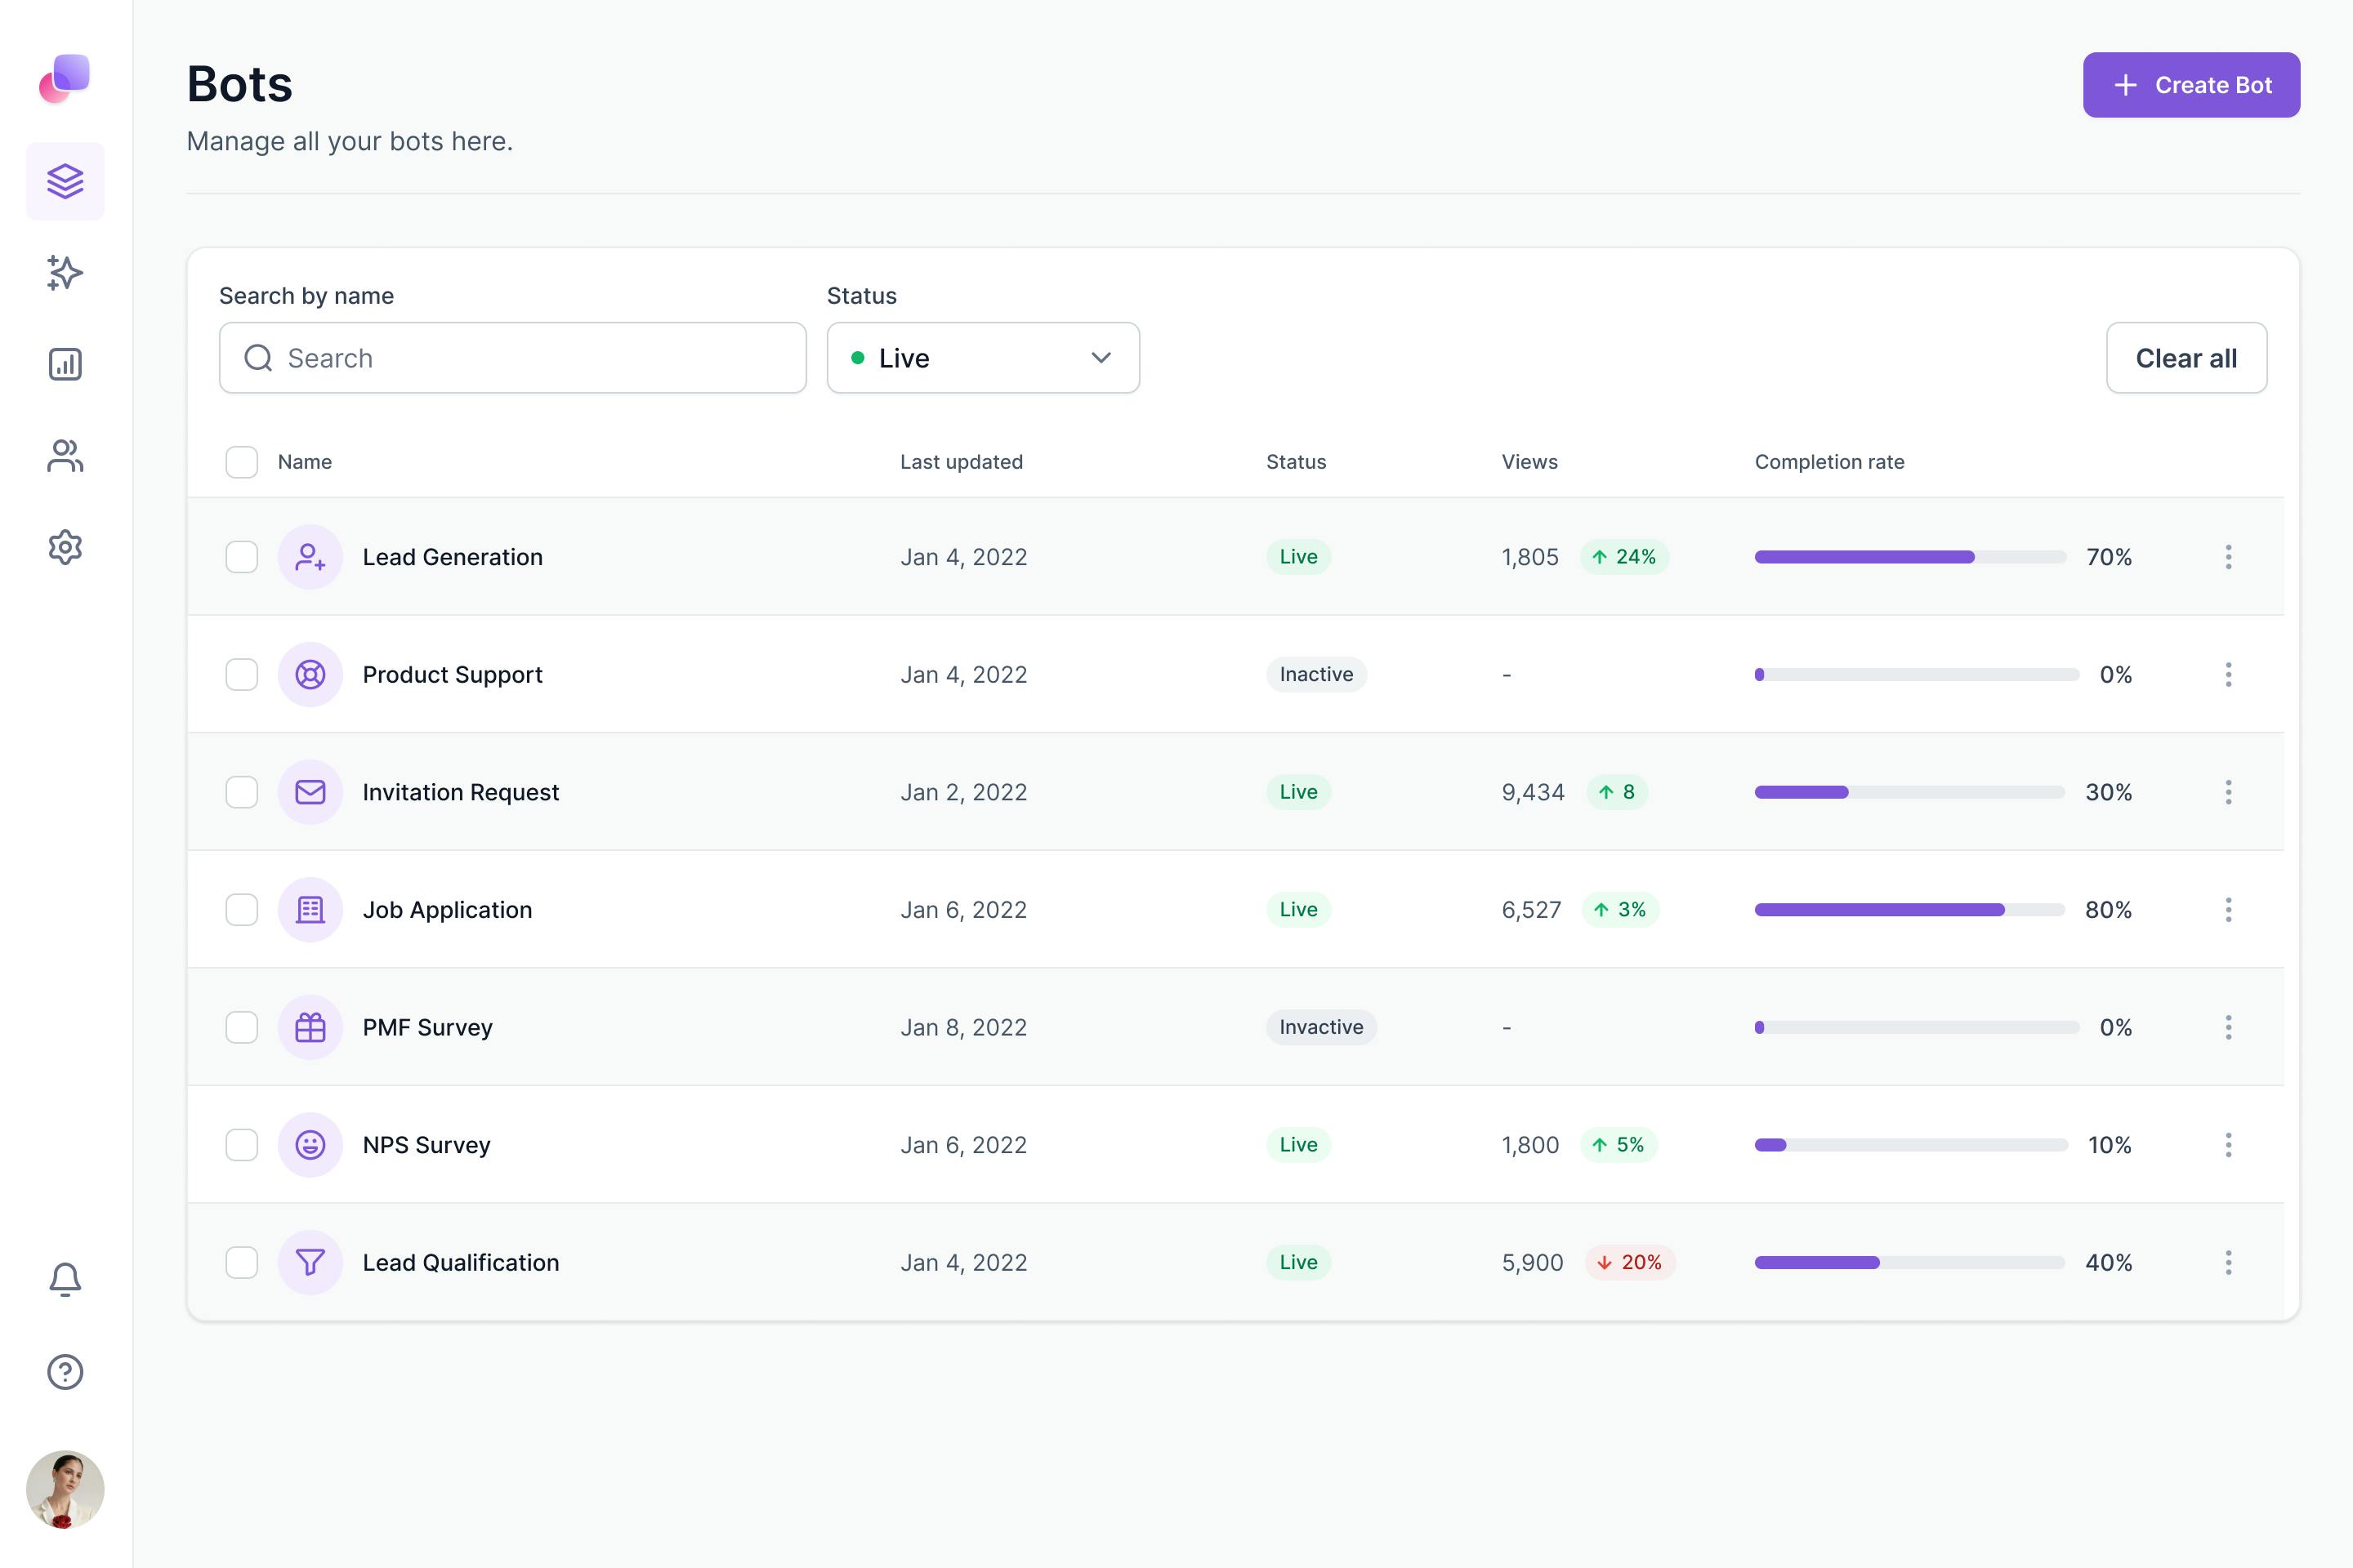Sort by the Completion rate column header

pyautogui.click(x=1828, y=462)
